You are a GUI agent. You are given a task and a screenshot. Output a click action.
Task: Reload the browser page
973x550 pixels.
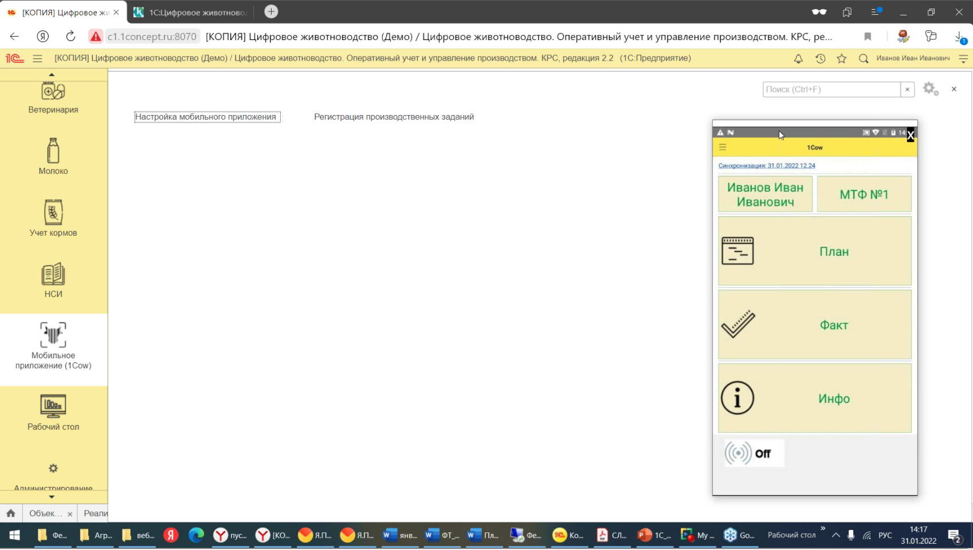[70, 37]
